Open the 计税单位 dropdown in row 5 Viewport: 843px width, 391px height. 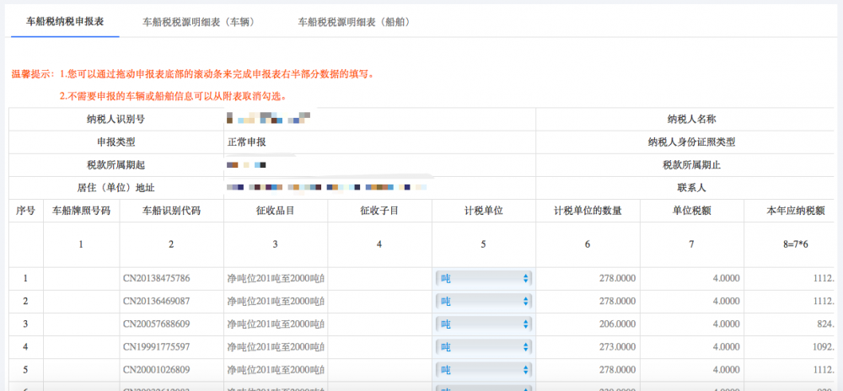coord(483,369)
